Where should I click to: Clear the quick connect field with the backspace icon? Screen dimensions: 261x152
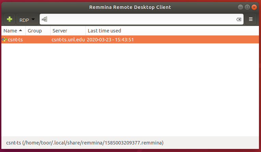[239, 19]
